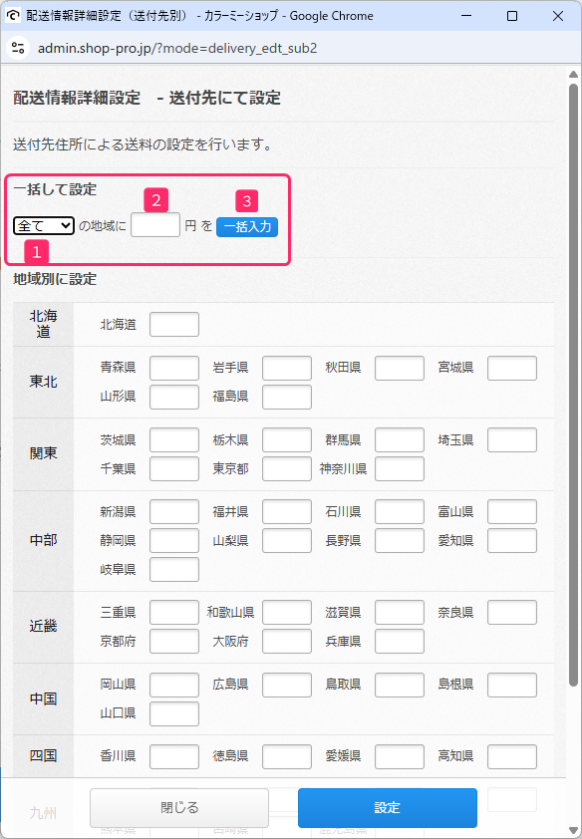This screenshot has width=582, height=839.
Task: Click the 愛知県 shipping fee field
Action: click(x=511, y=540)
